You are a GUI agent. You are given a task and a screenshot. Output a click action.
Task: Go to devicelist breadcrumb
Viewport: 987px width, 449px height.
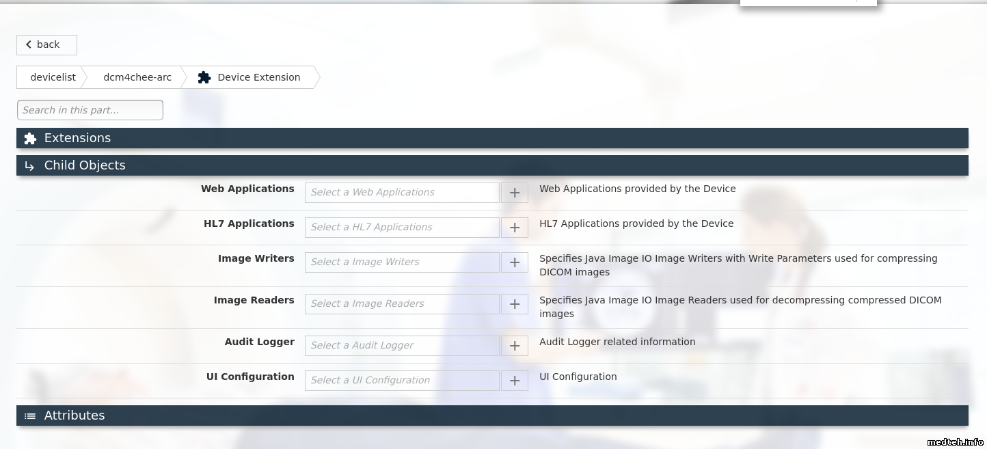(x=53, y=77)
